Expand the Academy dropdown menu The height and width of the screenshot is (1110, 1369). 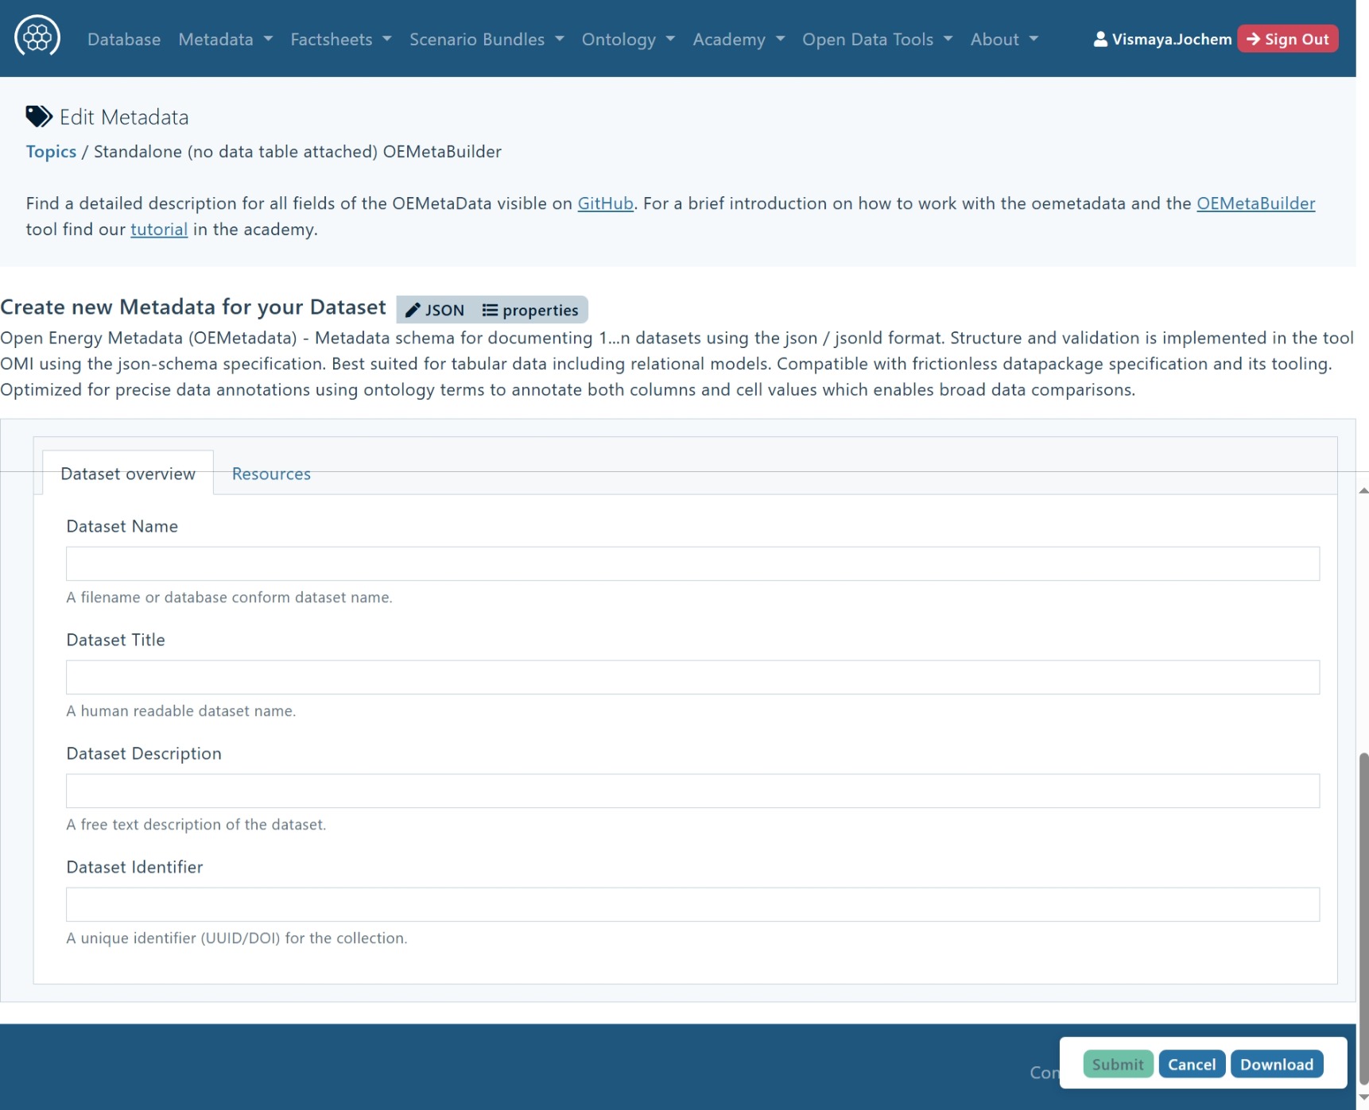[739, 39]
